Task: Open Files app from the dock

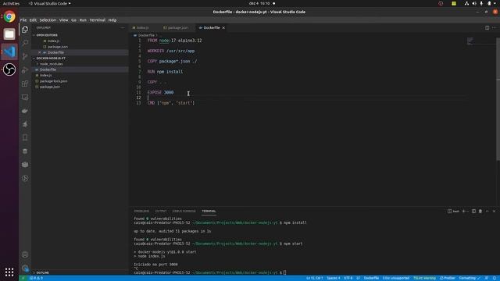Action: [9, 34]
